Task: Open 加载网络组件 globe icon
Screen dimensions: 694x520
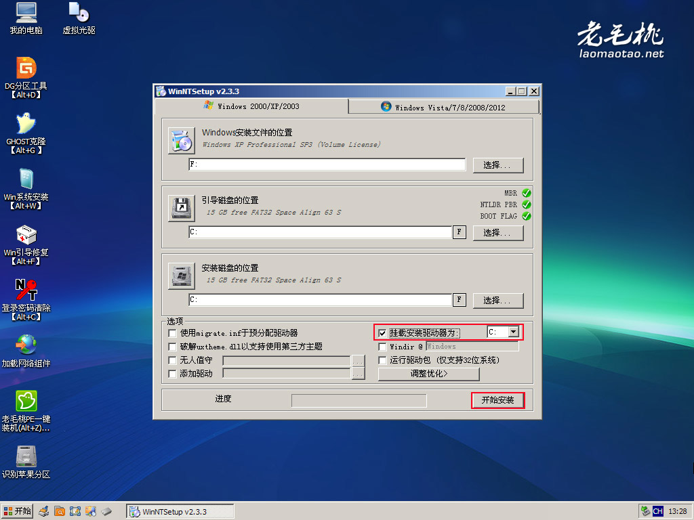Action: point(26,351)
